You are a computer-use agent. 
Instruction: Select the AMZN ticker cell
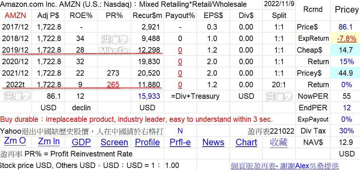(15, 16)
